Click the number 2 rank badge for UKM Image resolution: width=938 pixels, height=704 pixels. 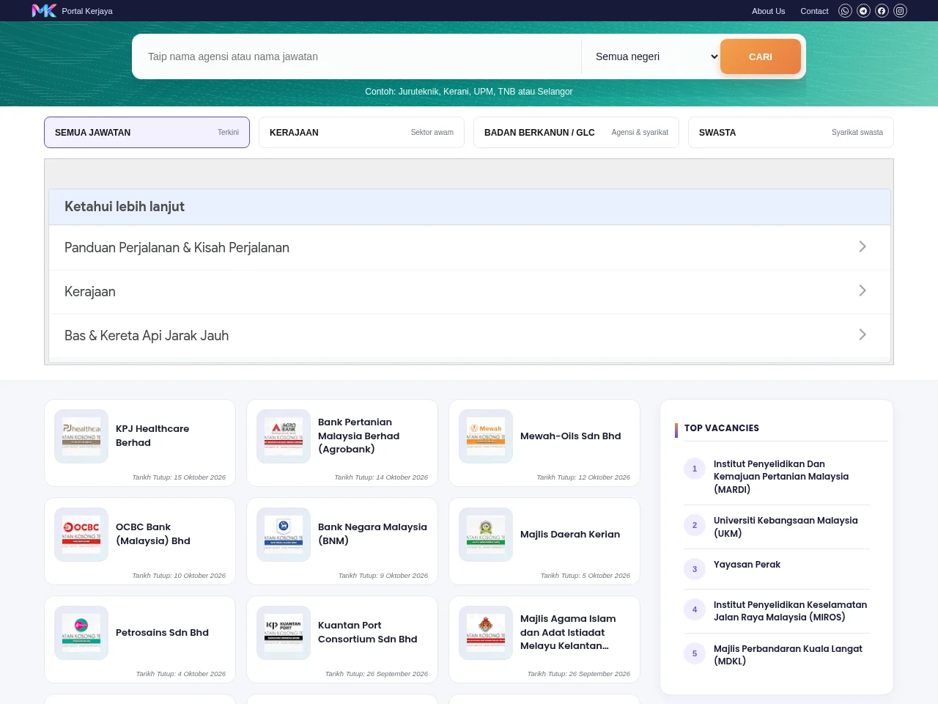coord(695,525)
